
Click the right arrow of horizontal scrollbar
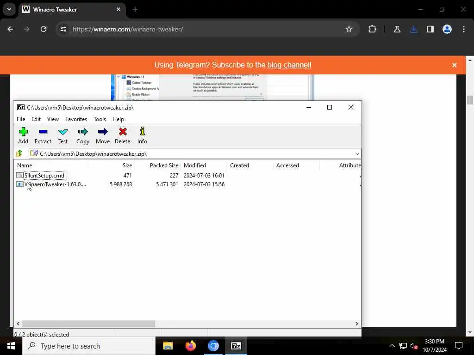tap(357, 324)
